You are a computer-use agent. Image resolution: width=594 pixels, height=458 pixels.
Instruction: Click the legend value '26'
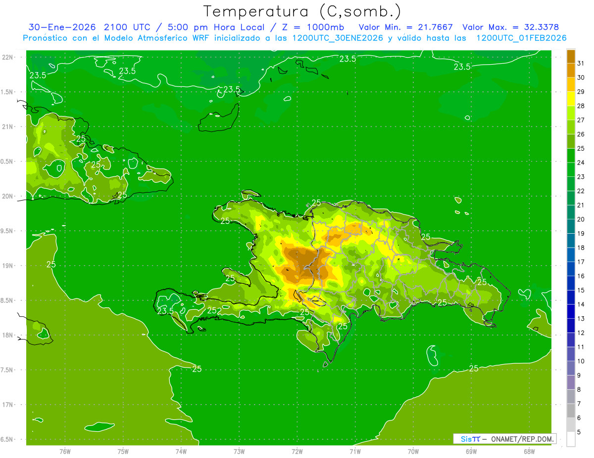(581, 134)
